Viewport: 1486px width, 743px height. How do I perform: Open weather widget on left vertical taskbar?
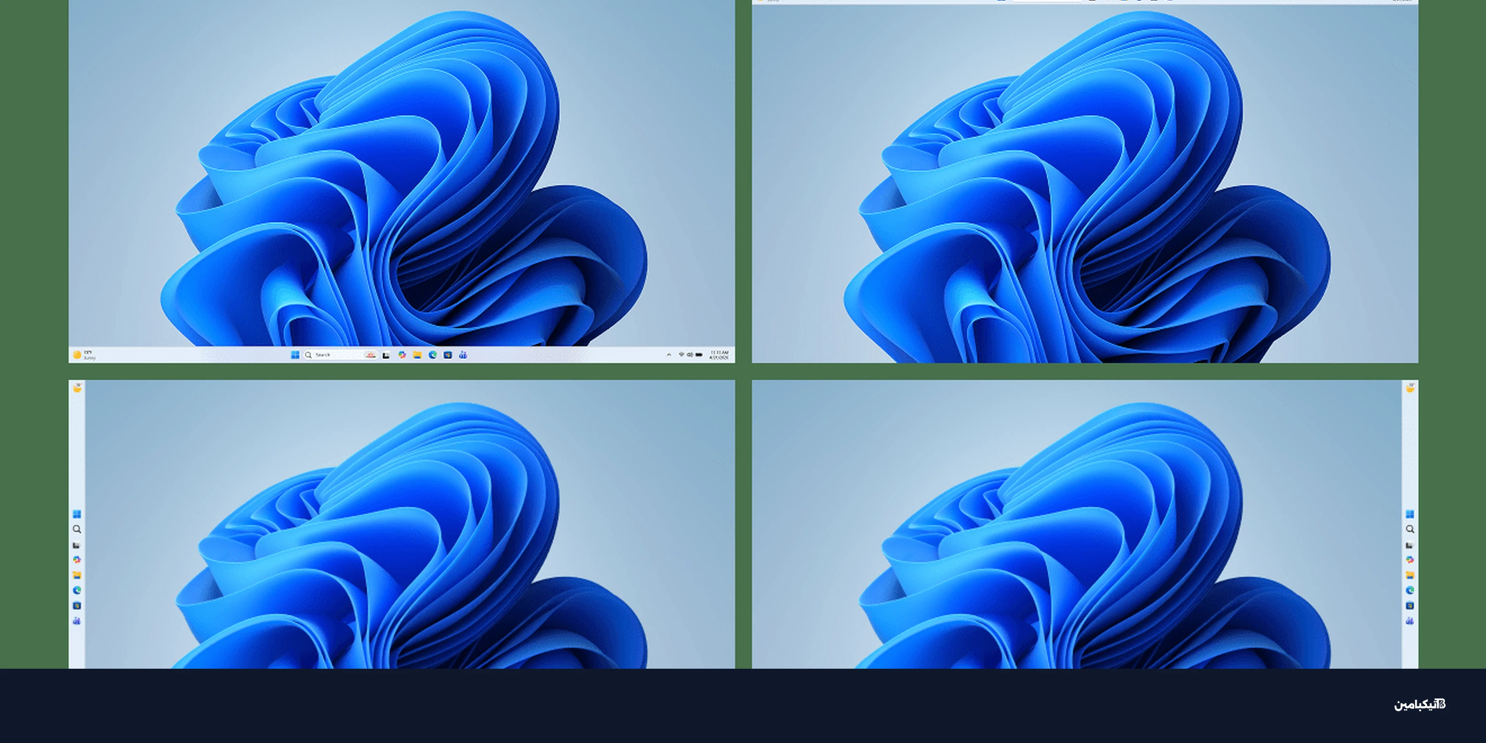click(77, 388)
